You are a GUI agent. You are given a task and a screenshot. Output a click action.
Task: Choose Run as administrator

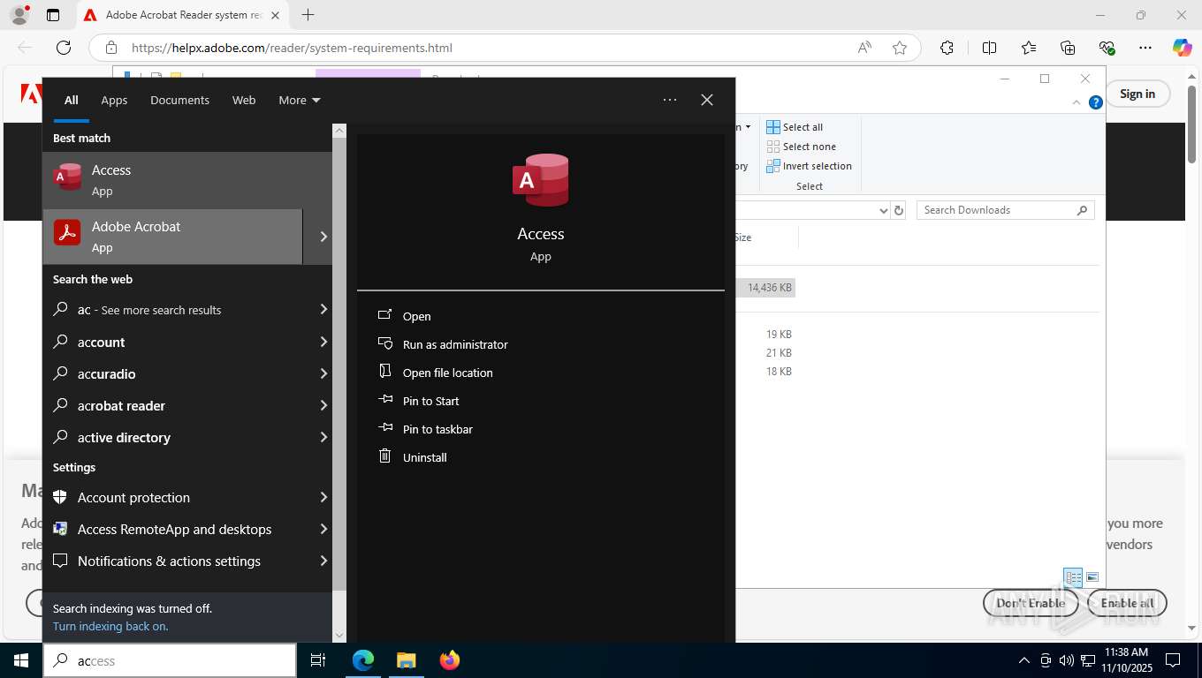pyautogui.click(x=454, y=344)
